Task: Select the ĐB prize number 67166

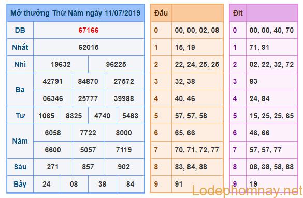Action: tap(89, 30)
